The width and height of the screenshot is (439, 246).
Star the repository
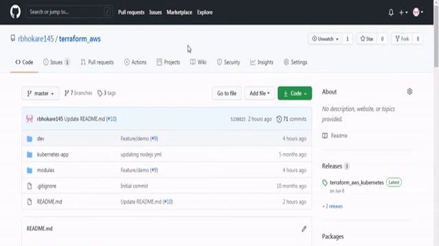[x=367, y=39]
